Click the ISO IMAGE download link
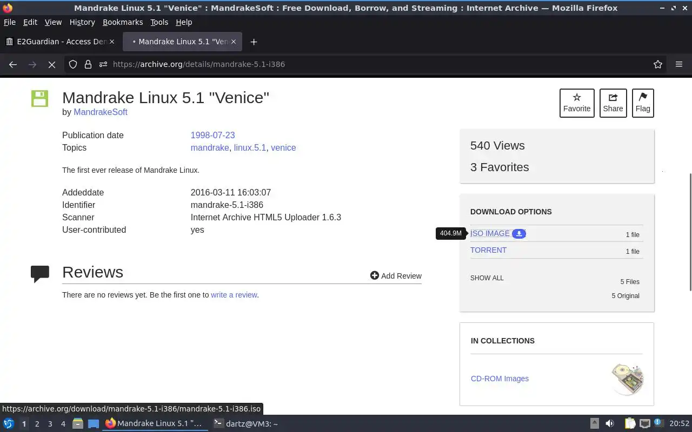Screen dimensions: 692x432 click(x=490, y=233)
